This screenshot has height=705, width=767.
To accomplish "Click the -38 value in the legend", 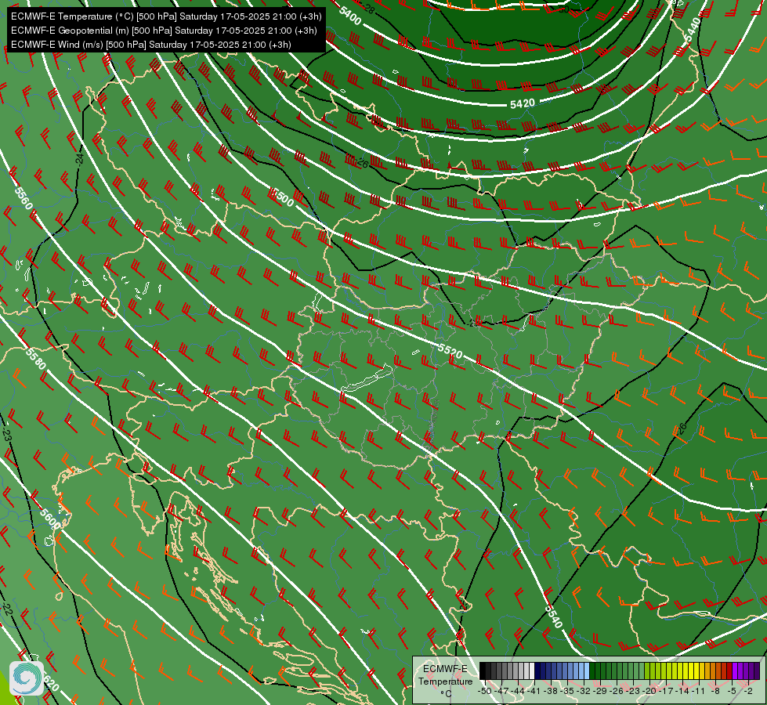I will 550,691.
